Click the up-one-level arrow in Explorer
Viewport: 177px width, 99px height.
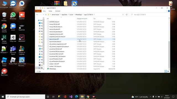(x=46, y=15)
